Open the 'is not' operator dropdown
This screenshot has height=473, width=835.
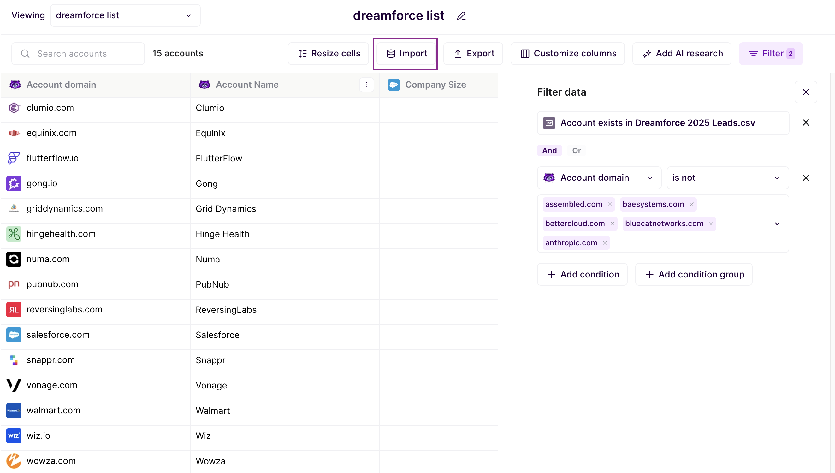click(727, 178)
